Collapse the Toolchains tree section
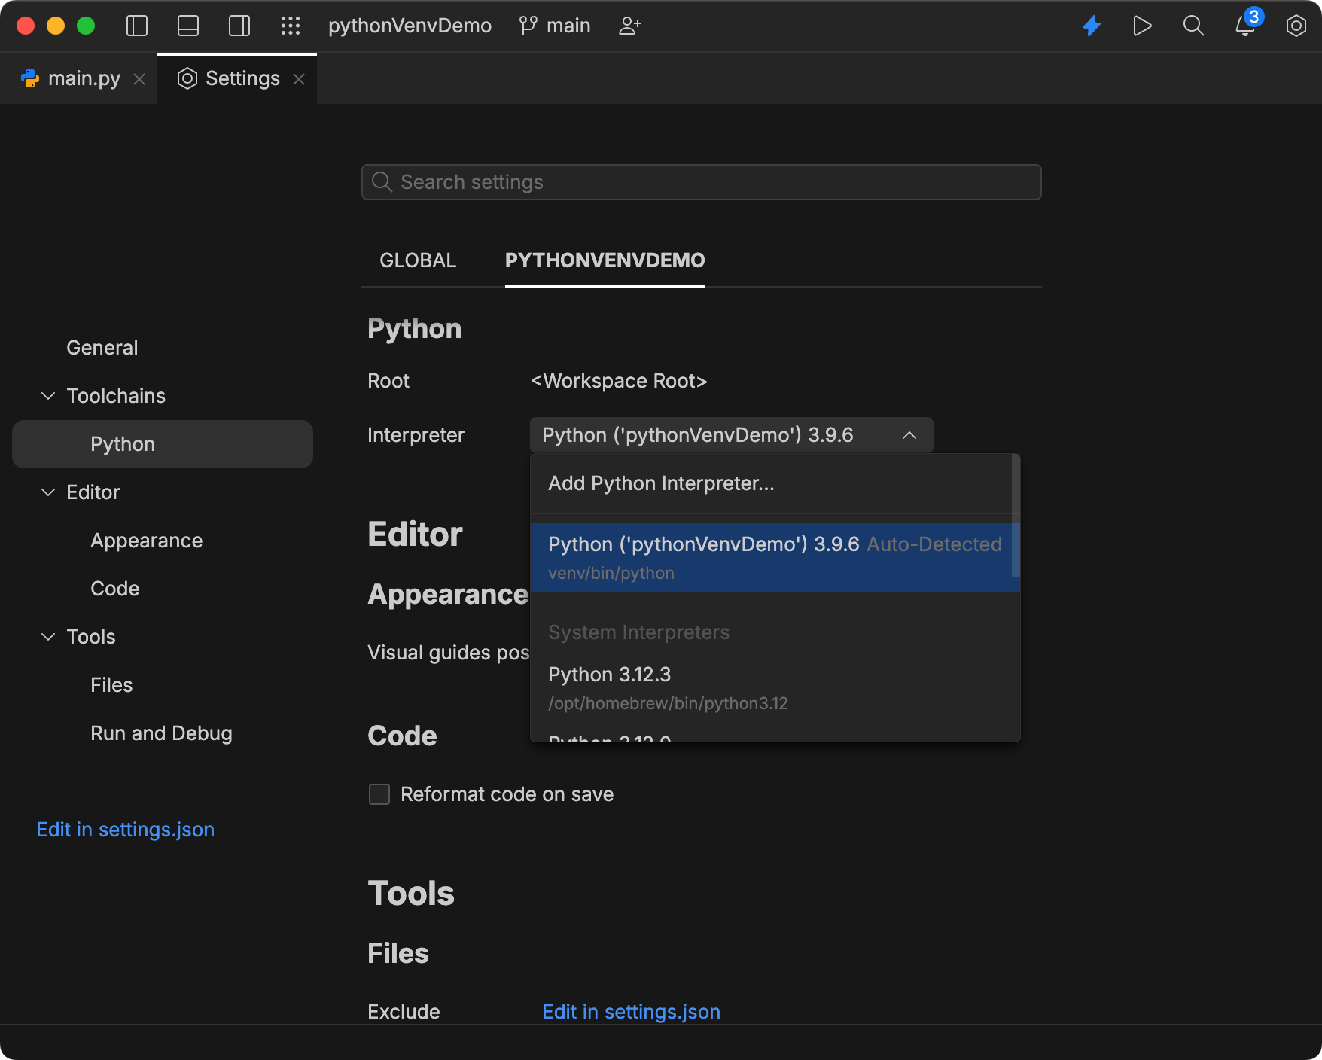 pyautogui.click(x=48, y=396)
